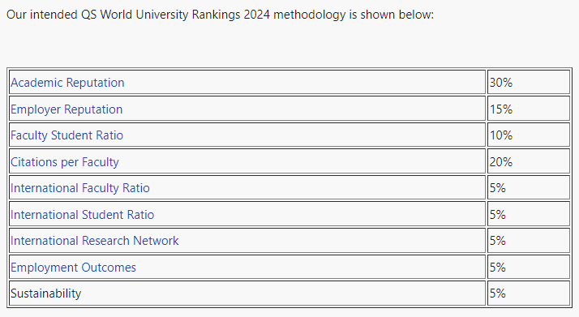Visit the International Faculty Ratio link
579x317 pixels.
coord(80,188)
